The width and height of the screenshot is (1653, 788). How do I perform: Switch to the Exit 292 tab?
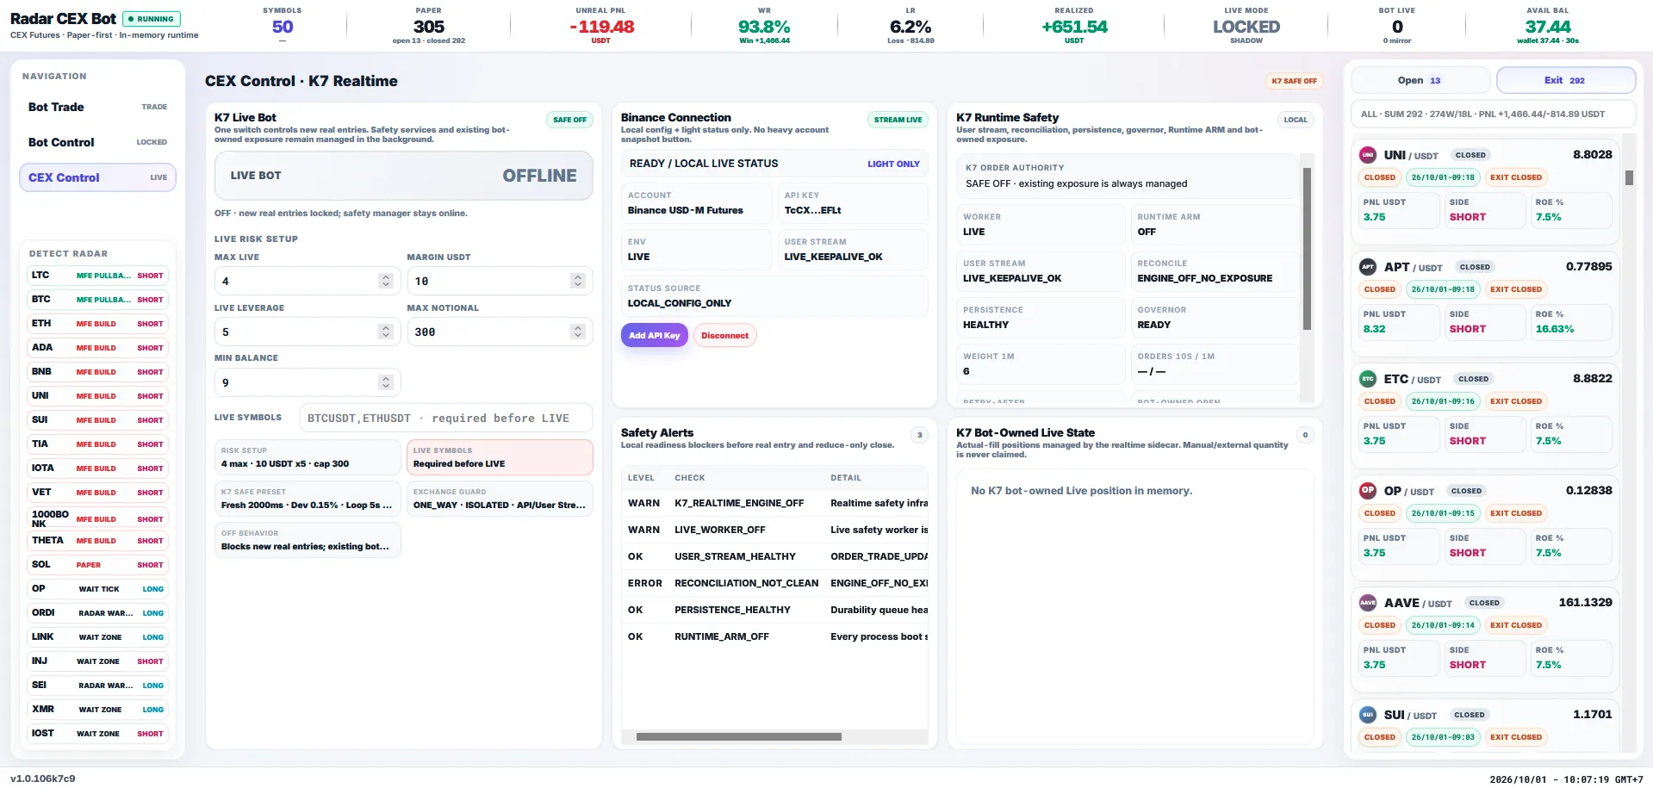point(1565,80)
